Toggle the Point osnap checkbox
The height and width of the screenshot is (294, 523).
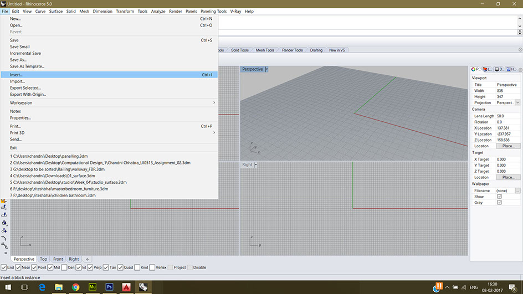[34, 267]
